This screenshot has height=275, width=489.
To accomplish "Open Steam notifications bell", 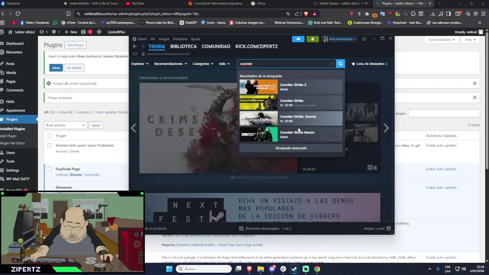I will pos(313,39).
